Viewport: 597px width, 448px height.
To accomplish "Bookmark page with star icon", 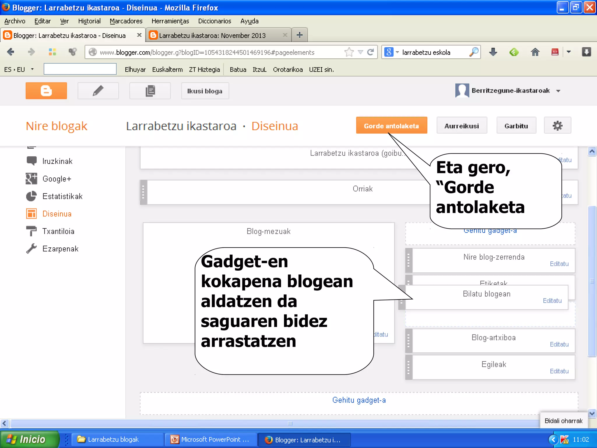I will pos(349,52).
